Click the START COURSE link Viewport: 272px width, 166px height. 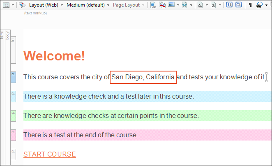[x=50, y=154]
